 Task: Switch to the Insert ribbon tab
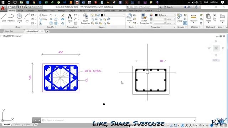pyautogui.click(x=20, y=11)
